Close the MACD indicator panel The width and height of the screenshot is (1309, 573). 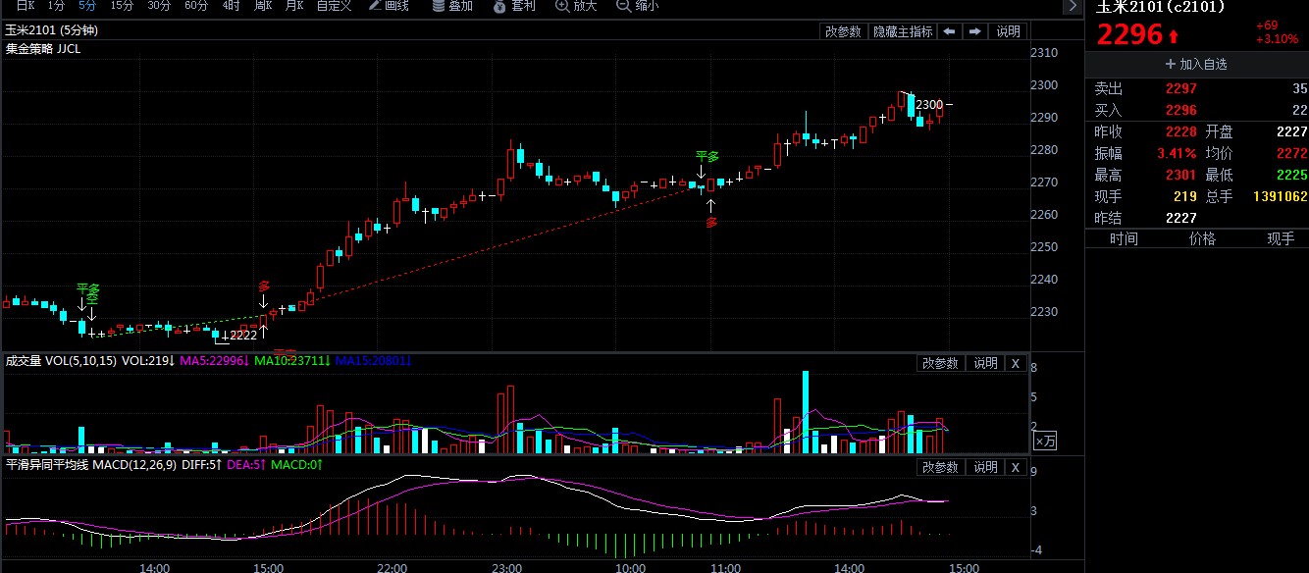point(1016,467)
